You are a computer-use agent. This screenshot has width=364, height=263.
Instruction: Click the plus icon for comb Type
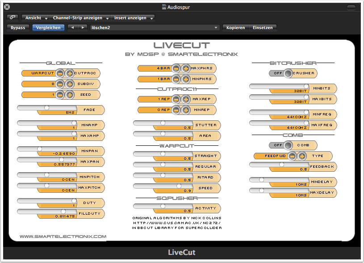(x=302, y=156)
